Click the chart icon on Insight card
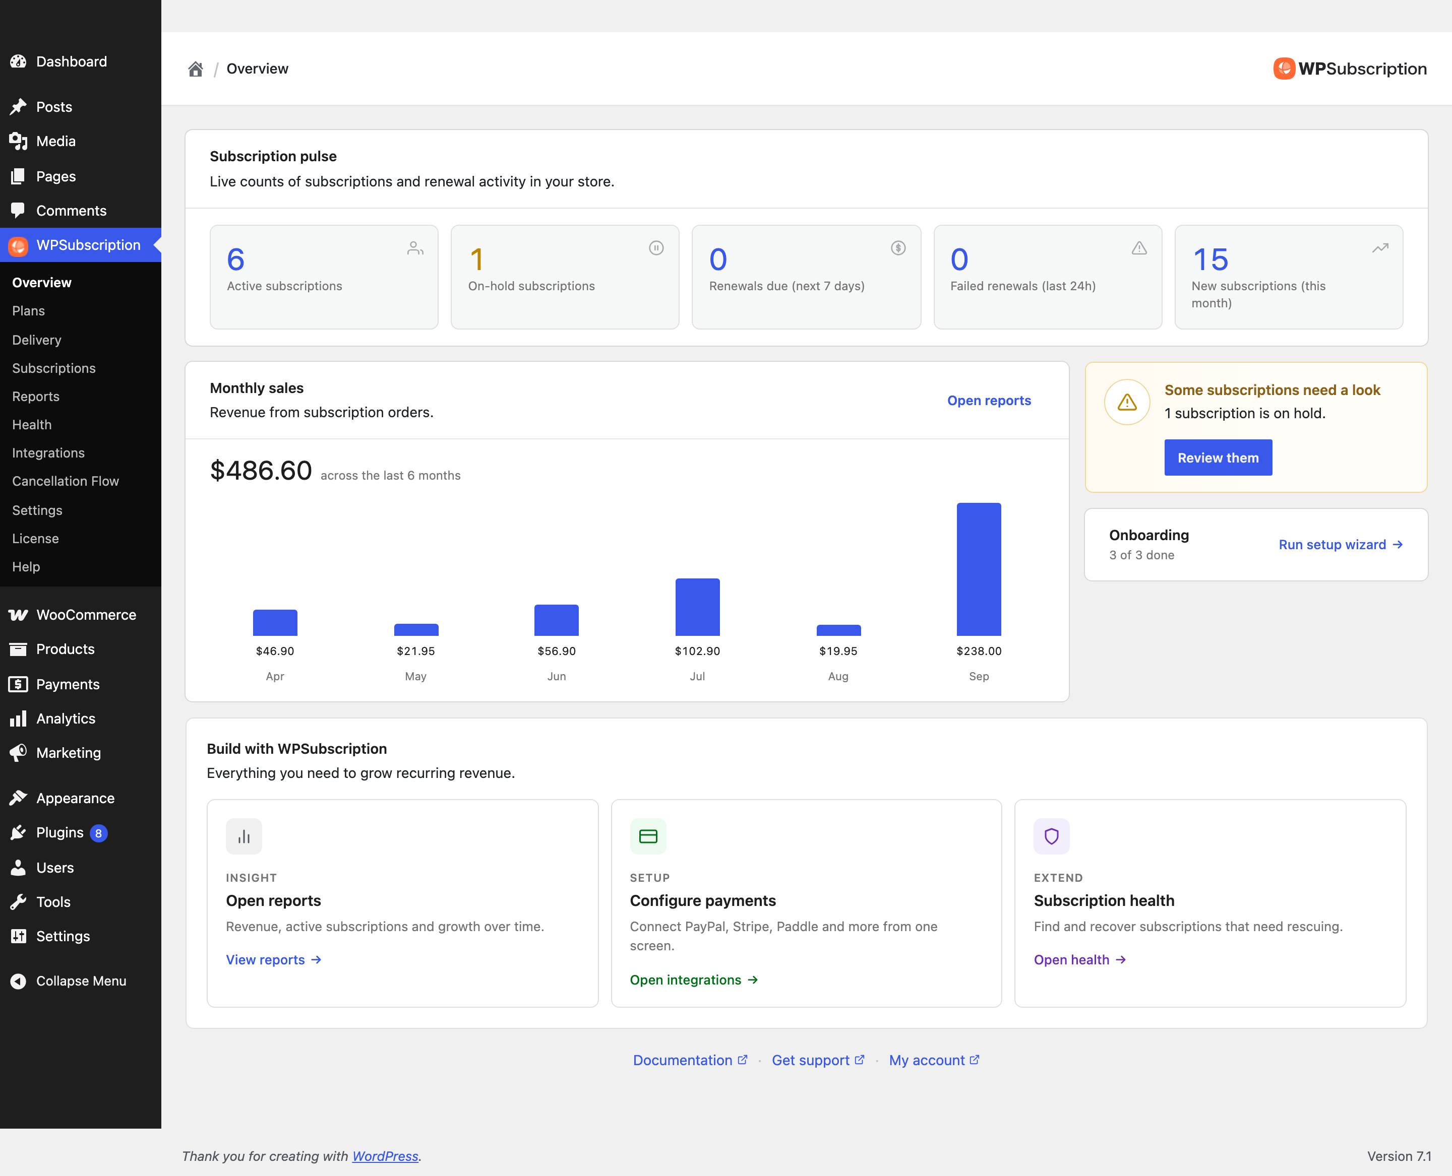Viewport: 1452px width, 1176px height. click(244, 836)
